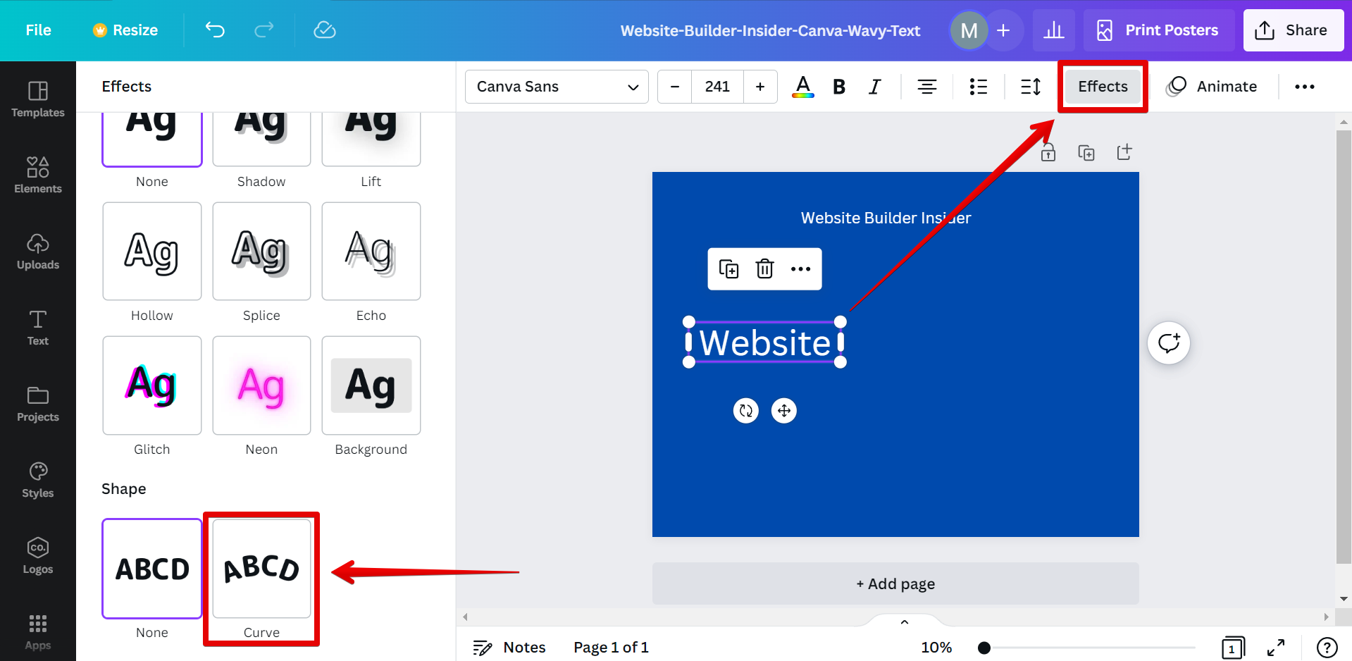1352x661 pixels.
Task: Delete the selected text using the trash icon
Action: [x=764, y=268]
